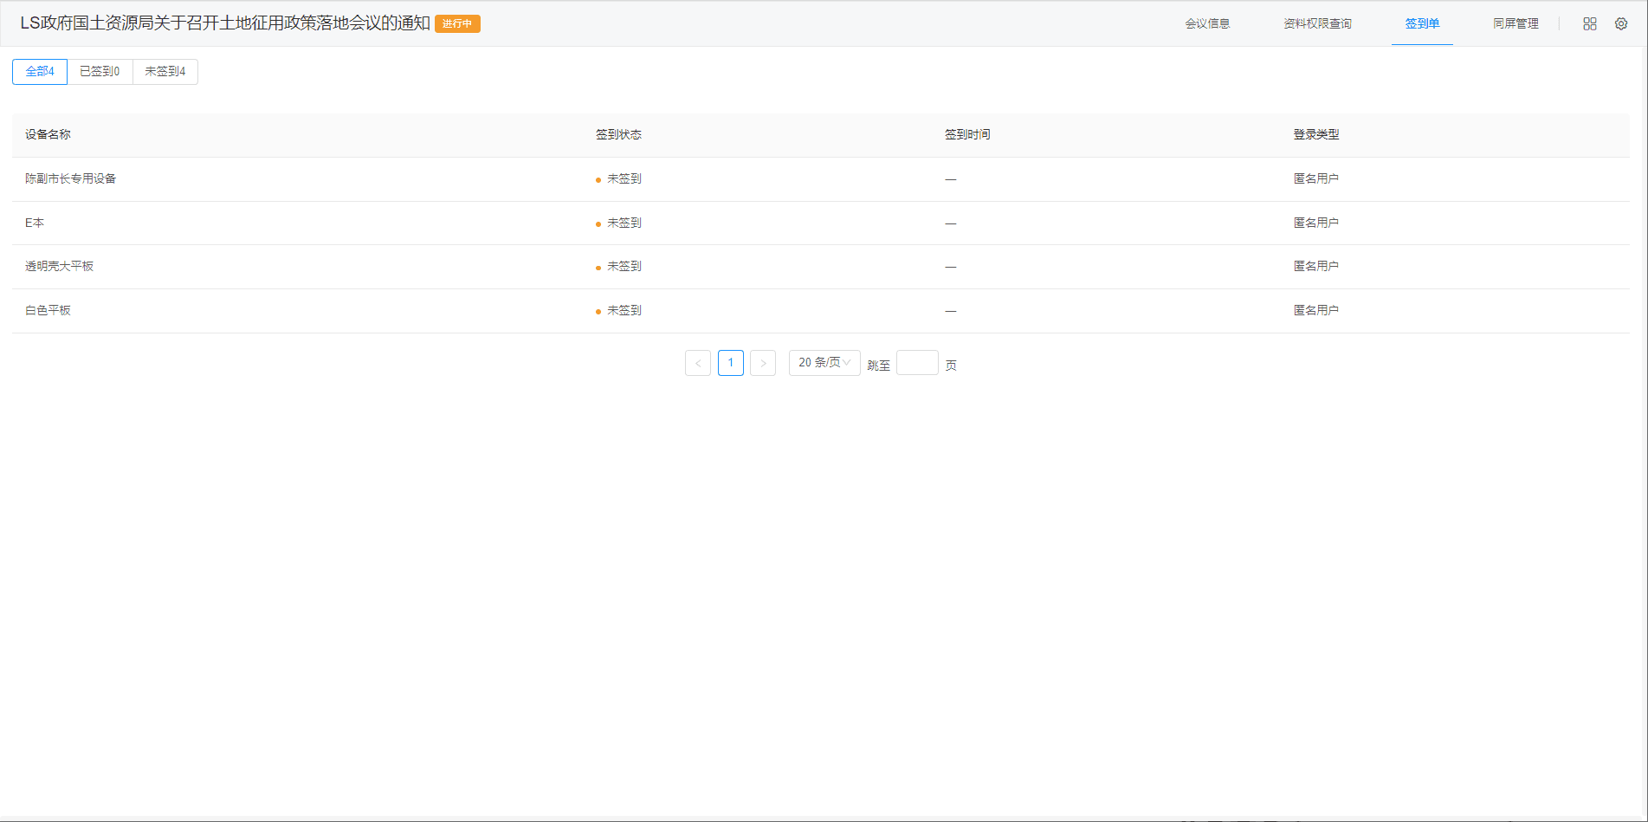The width and height of the screenshot is (1648, 822).
Task: Click the 登录类型 column header
Action: (x=1316, y=135)
